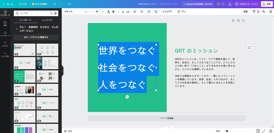
Task: Click 19ページすべてに適用する button
Action: pyautogui.click(x=36, y=37)
